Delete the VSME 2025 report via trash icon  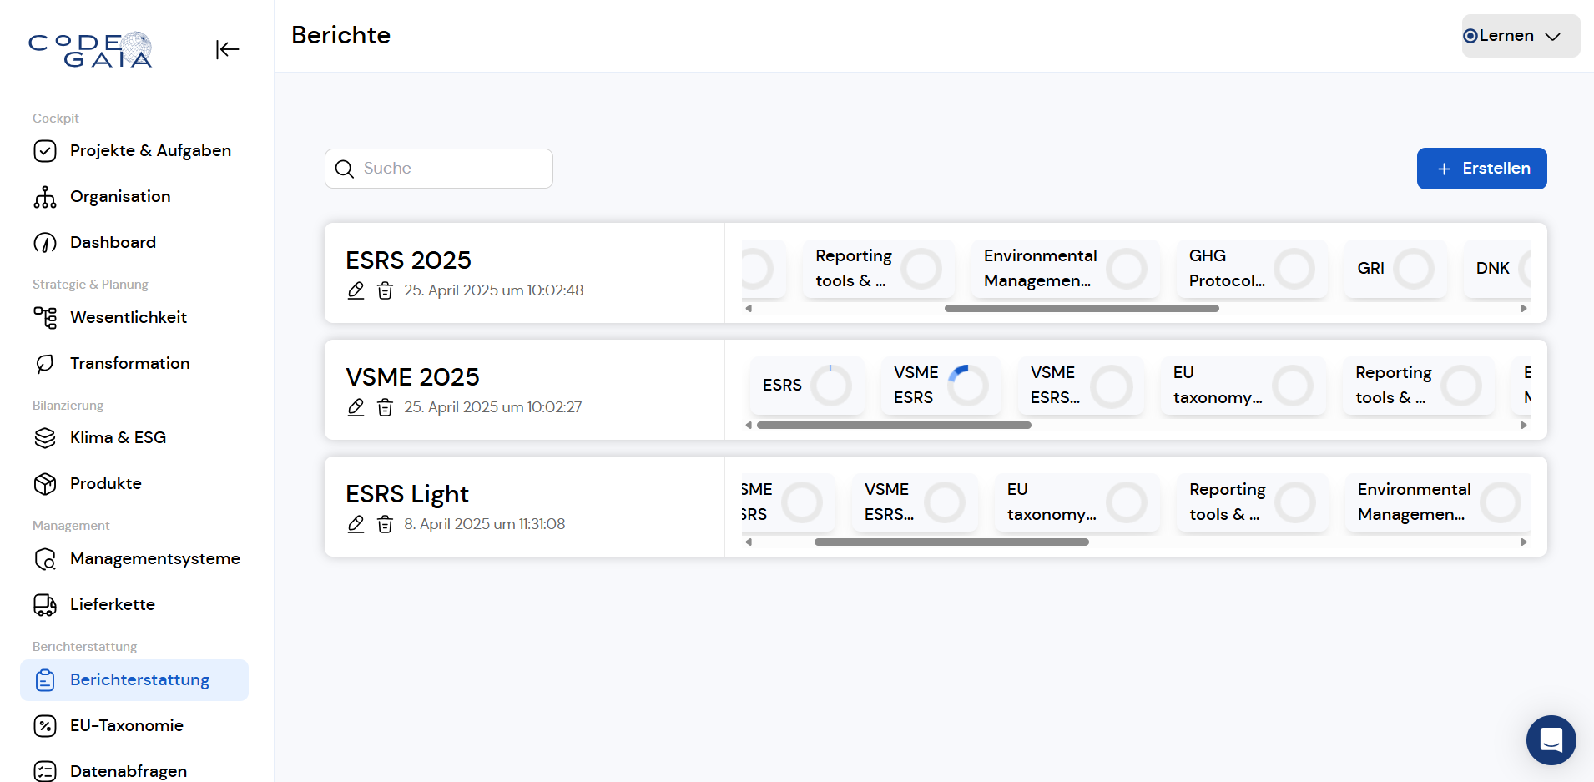pyautogui.click(x=385, y=407)
